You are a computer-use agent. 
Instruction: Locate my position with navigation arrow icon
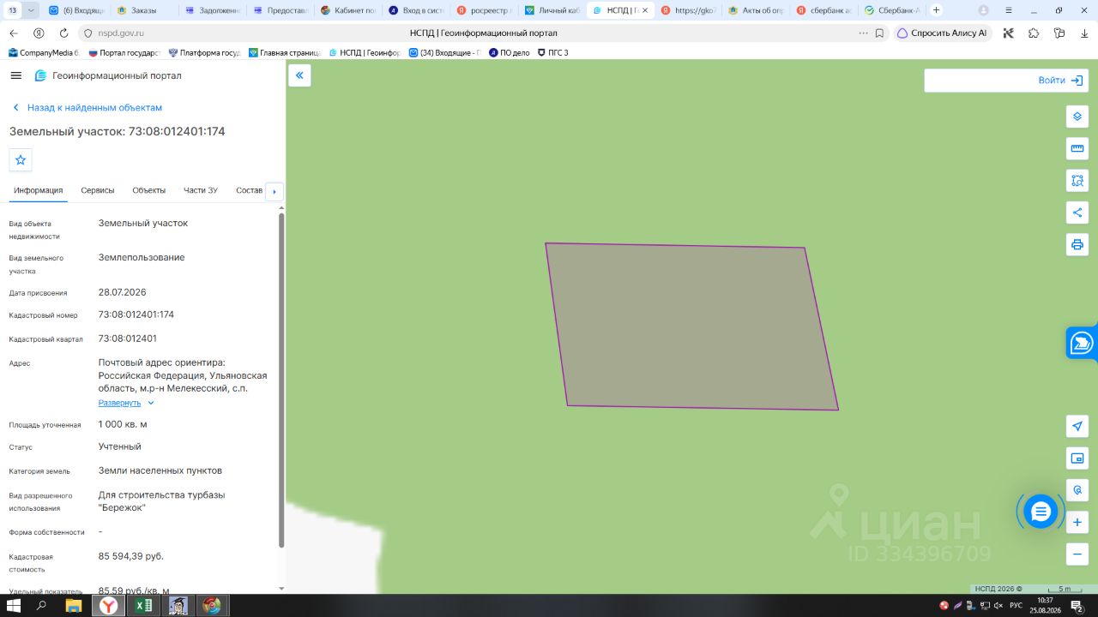point(1077,426)
